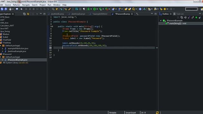Toggle Show Whitespace Characters pilcrow icon
Image resolution: width=203 pixels, height=114 pixels.
point(84,9)
